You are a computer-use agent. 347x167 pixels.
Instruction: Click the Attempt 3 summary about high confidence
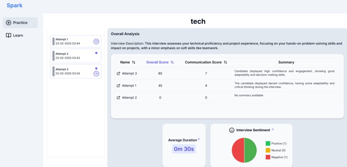(x=285, y=73)
